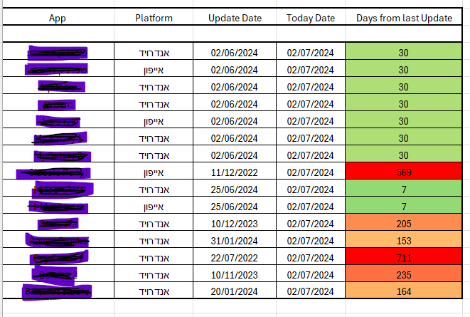Select the orange cell with value 205

pyautogui.click(x=403, y=224)
